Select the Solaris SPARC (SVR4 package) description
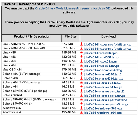139x116 pixels. (25, 91)
